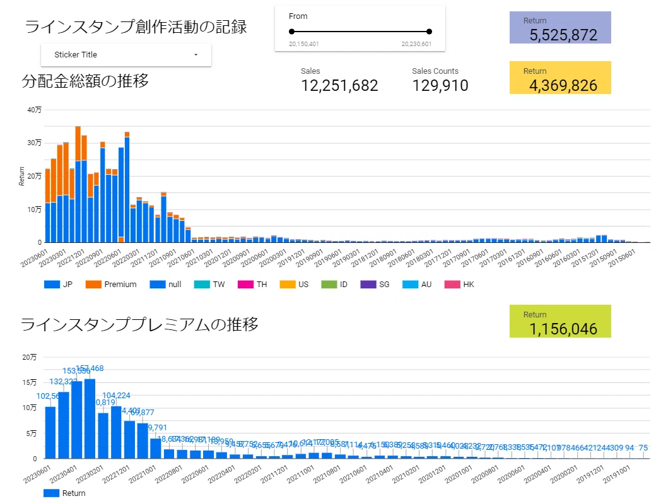Image resolution: width=656 pixels, height=501 pixels.
Task: Click the Sales 12,251,682 value
Action: tap(339, 86)
